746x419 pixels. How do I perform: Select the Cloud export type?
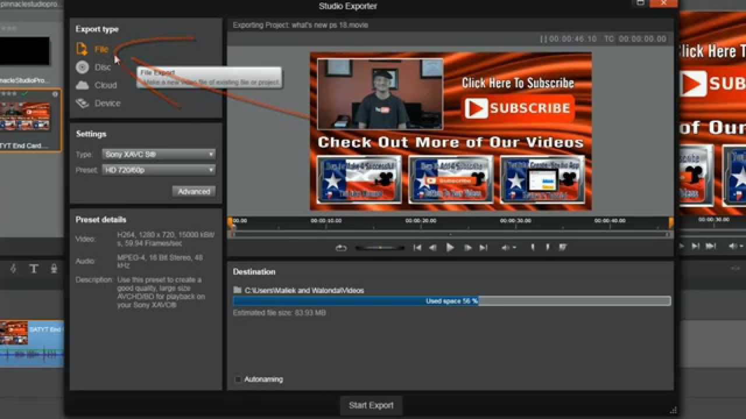point(97,85)
